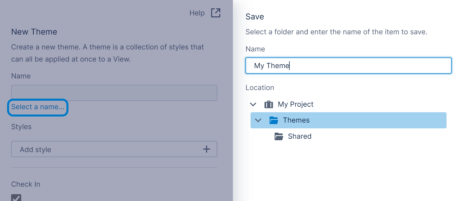467x201 pixels.
Task: Click the My Project briefcase icon
Action: 268,104
